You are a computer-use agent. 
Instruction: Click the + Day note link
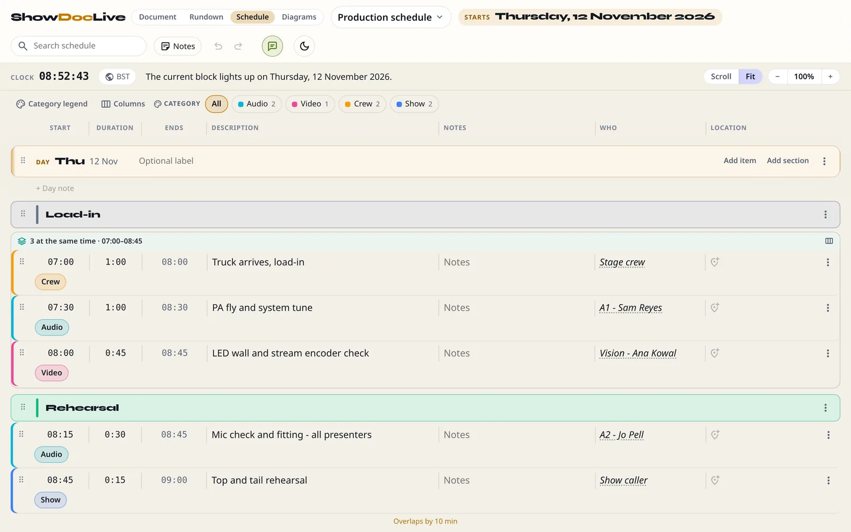pos(55,188)
